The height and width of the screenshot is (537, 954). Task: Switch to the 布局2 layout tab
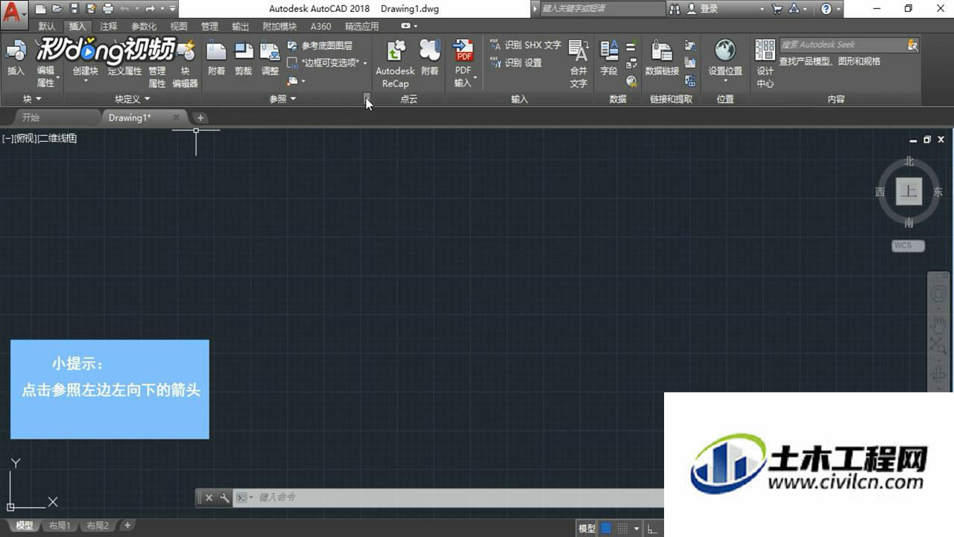tap(98, 526)
